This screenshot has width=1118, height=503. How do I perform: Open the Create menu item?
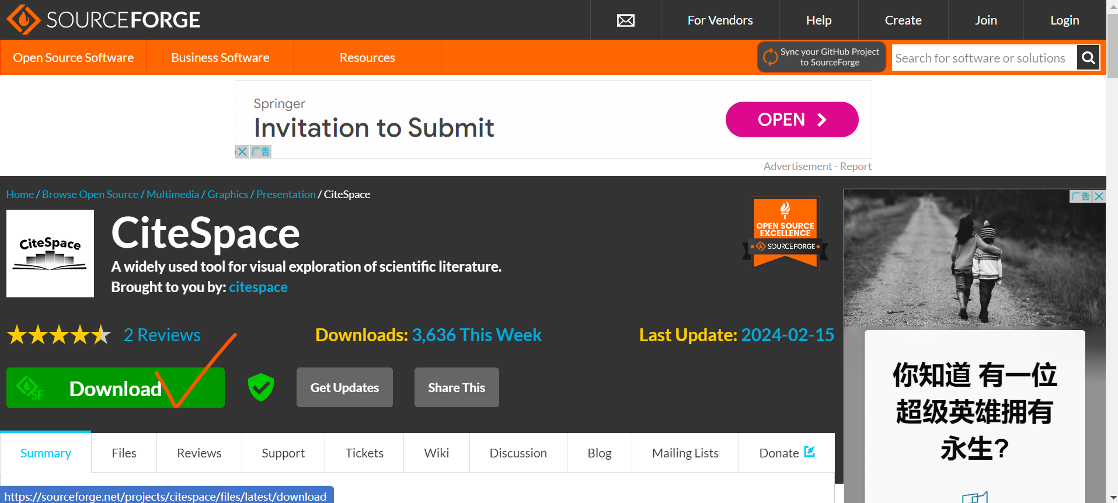pyautogui.click(x=903, y=20)
